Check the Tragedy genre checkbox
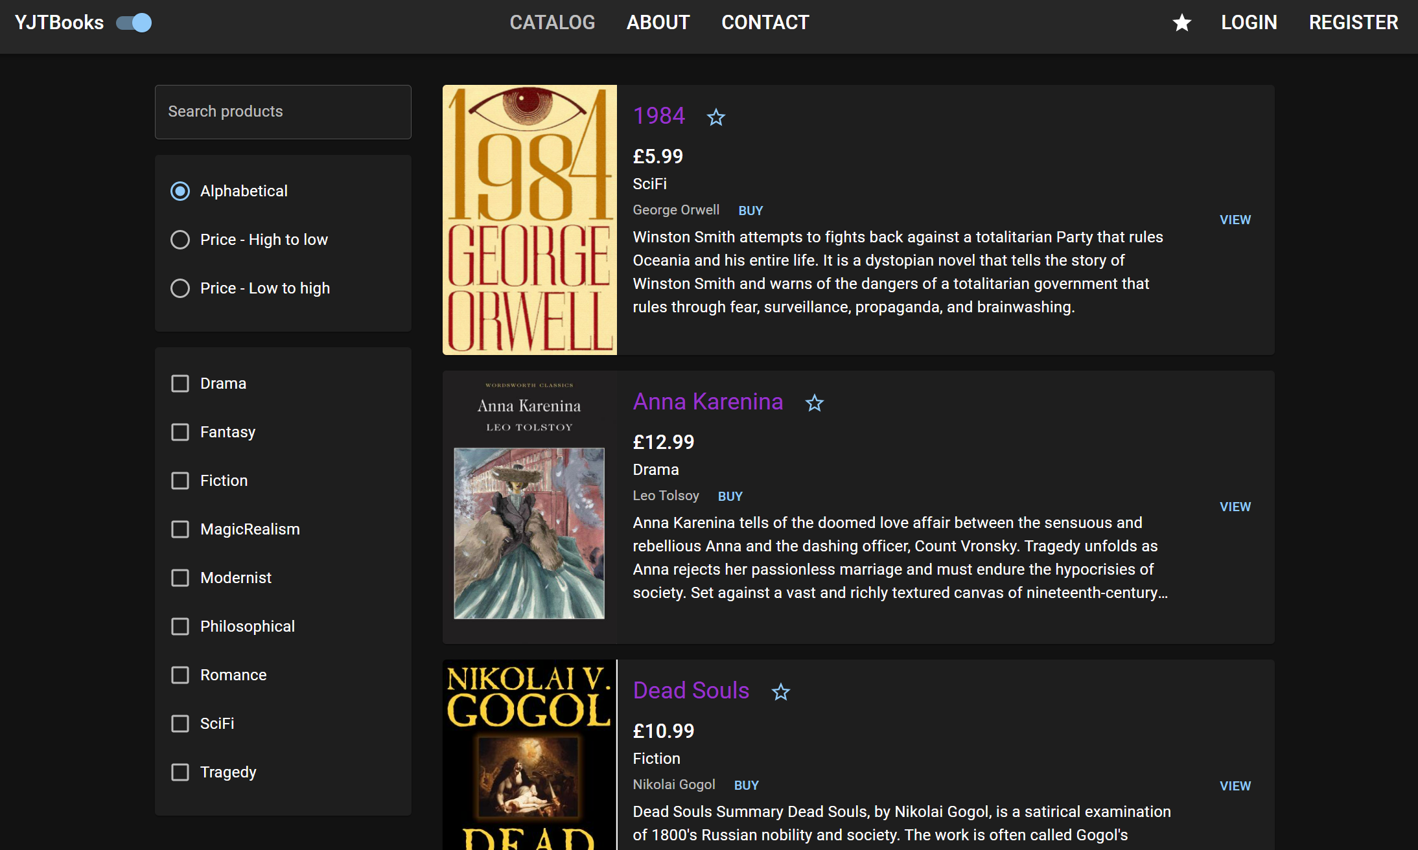The width and height of the screenshot is (1418, 850). [x=180, y=772]
